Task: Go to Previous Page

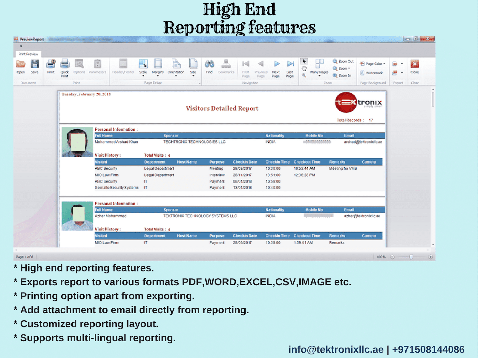Action: [261, 64]
